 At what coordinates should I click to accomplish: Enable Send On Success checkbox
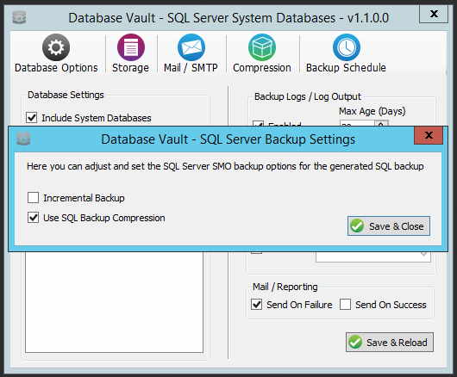click(345, 305)
